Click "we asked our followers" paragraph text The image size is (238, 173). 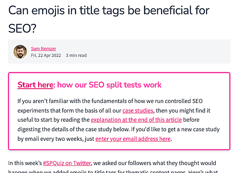pos(127,163)
